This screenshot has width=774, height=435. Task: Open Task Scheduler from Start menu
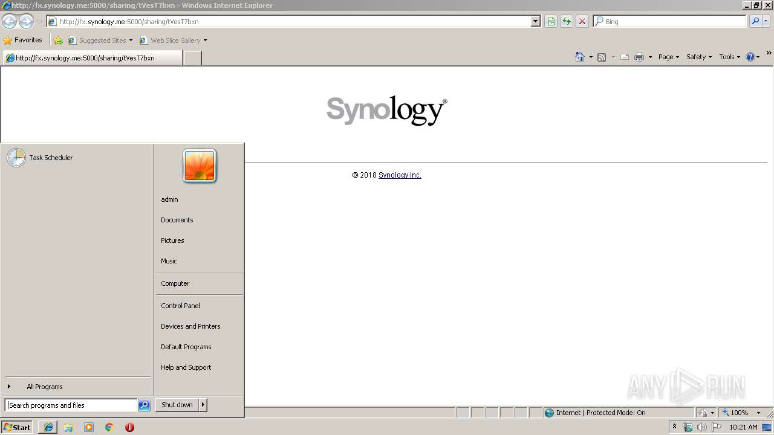[77, 158]
